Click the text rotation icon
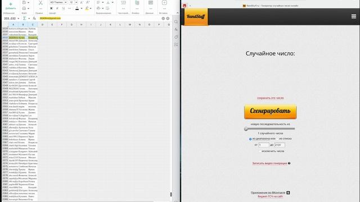The width and height of the screenshot is (360, 202). pyautogui.click(x=98, y=8)
